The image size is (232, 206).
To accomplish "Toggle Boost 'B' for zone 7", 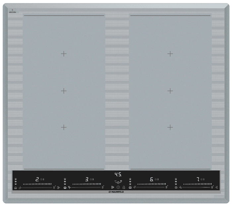I will [x=212, y=187].
